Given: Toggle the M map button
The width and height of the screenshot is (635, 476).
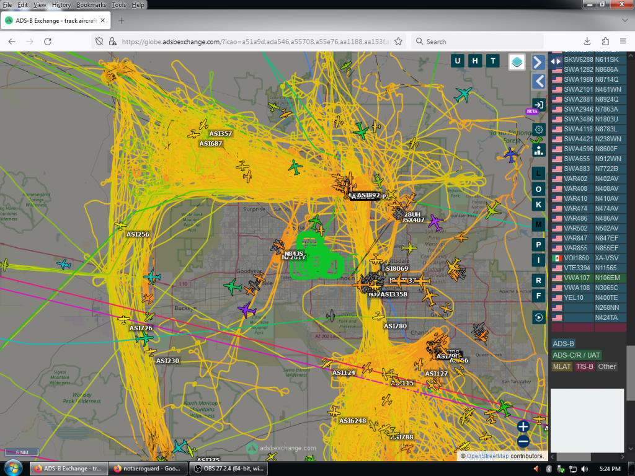Looking at the screenshot, I should (x=539, y=224).
